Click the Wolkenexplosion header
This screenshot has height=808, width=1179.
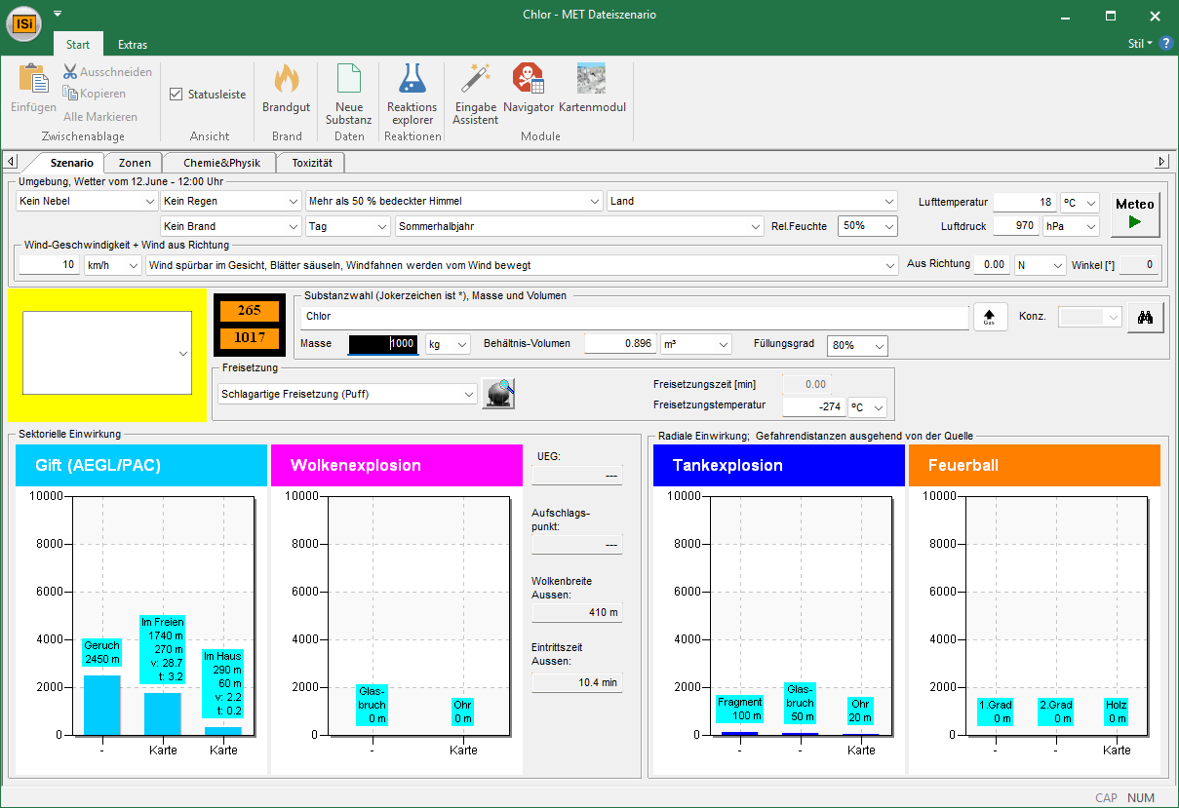pyautogui.click(x=397, y=466)
